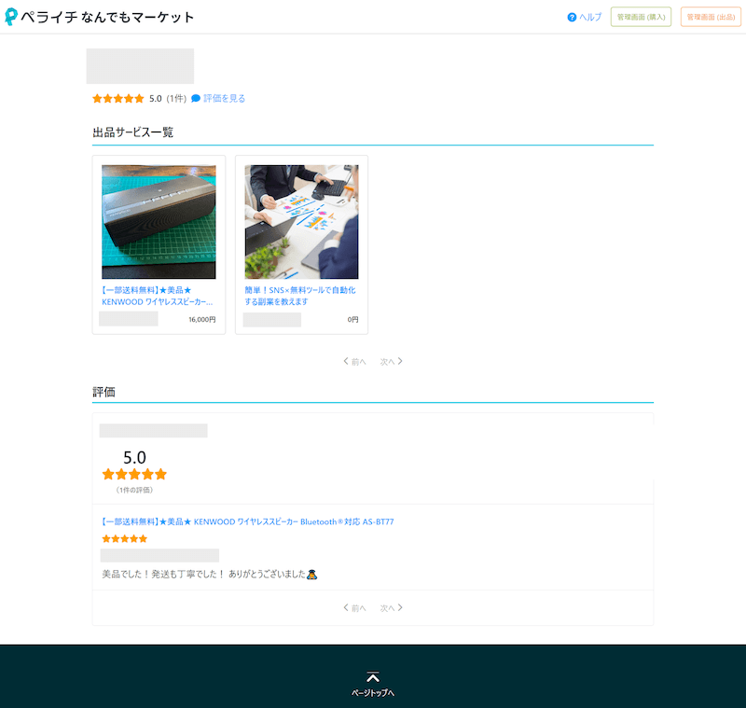Click the ページトップへ up-arrow icon
This screenshot has height=708, width=746.
373,677
